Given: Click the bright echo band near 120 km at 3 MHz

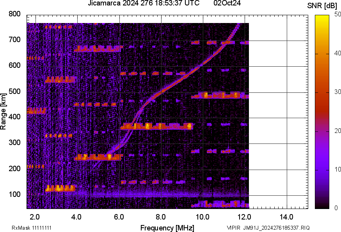Looking at the screenshot, I should 60,188.
